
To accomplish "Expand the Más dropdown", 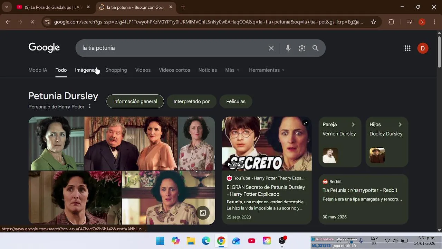I will pyautogui.click(x=232, y=70).
